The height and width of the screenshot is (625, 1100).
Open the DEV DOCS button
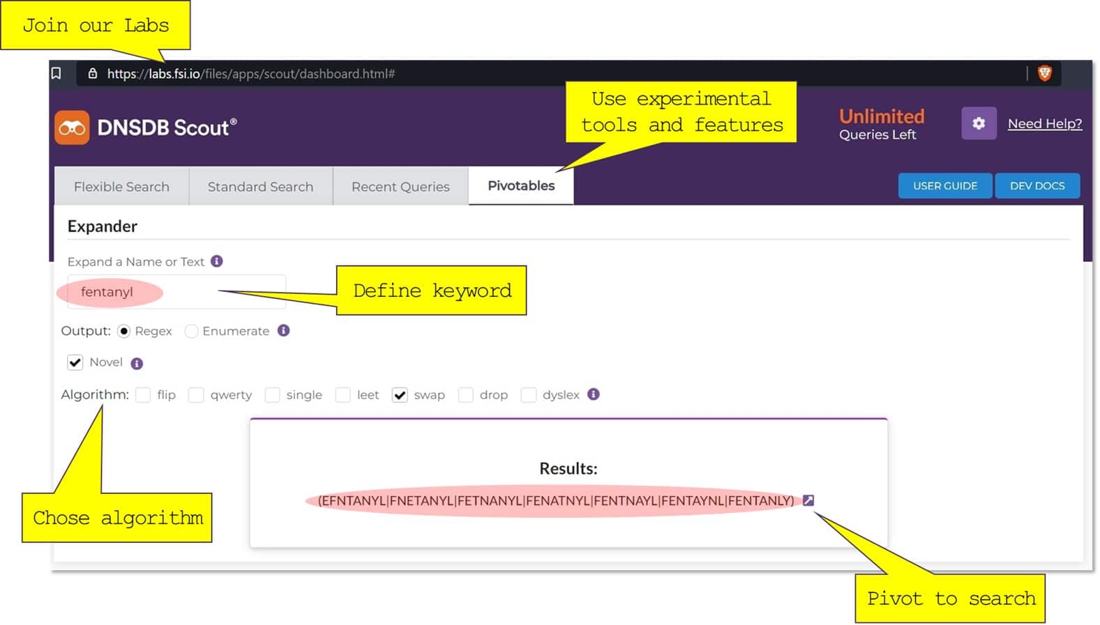point(1037,185)
